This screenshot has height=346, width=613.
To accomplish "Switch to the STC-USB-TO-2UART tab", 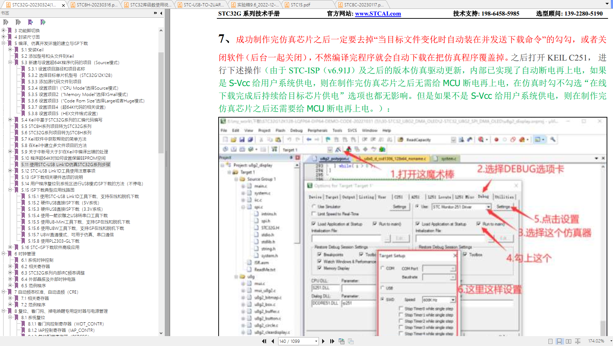I will pos(201,5).
